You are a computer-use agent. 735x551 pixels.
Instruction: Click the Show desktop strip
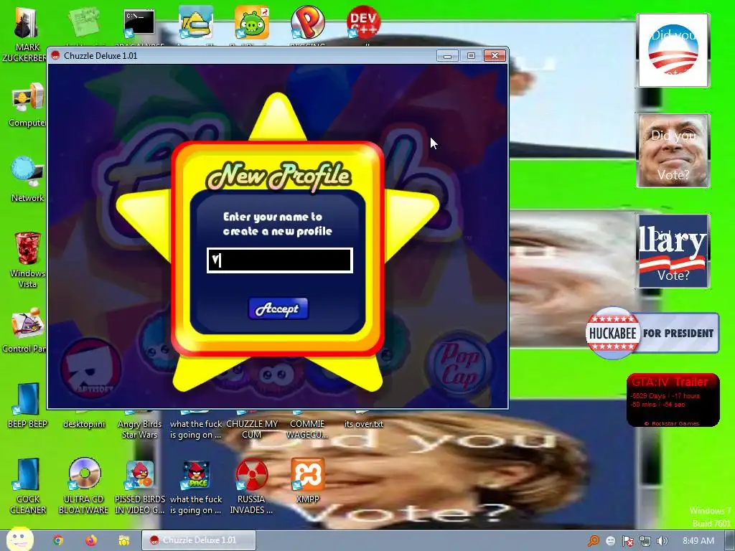point(730,541)
